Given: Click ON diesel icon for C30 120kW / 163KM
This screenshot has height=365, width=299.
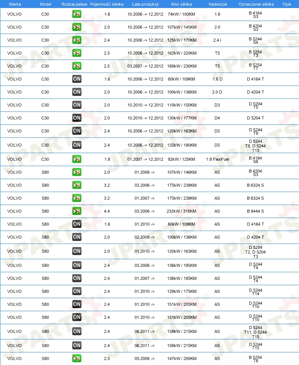Looking at the screenshot, I should (77, 131).
